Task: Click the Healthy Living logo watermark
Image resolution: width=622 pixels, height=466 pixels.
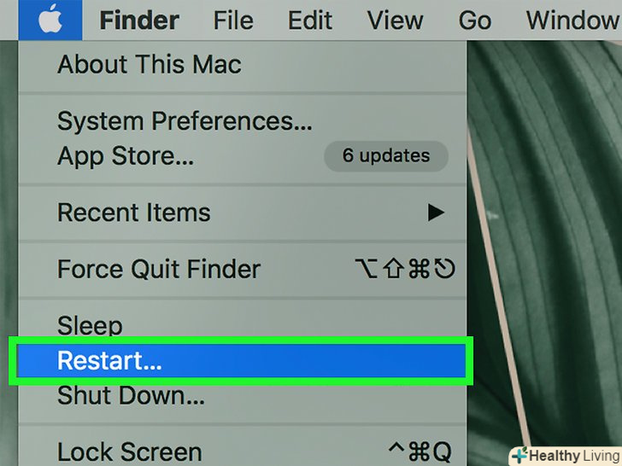Action: (564, 455)
